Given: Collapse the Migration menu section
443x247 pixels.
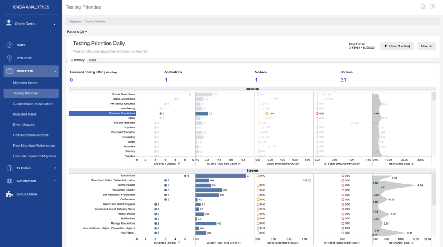Looking at the screenshot, I should 55,71.
